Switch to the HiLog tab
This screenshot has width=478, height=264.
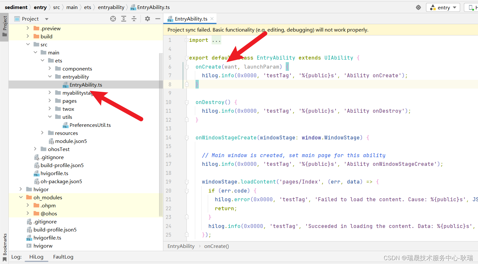36,257
